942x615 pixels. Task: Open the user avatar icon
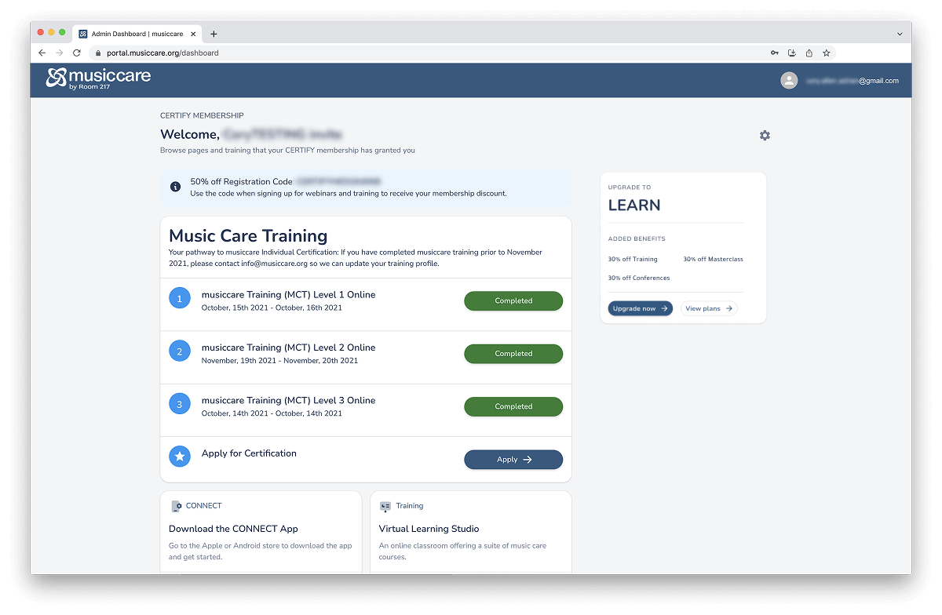[789, 80]
